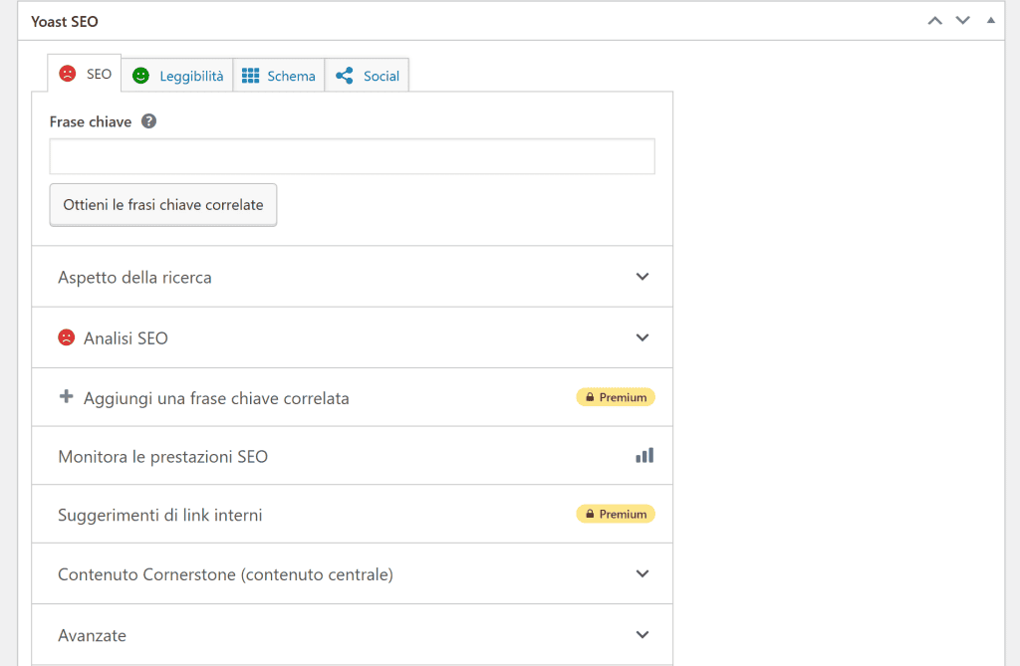Click the Premium badge on Suggerimenti di link interni
The image size is (1020, 666).
(616, 514)
